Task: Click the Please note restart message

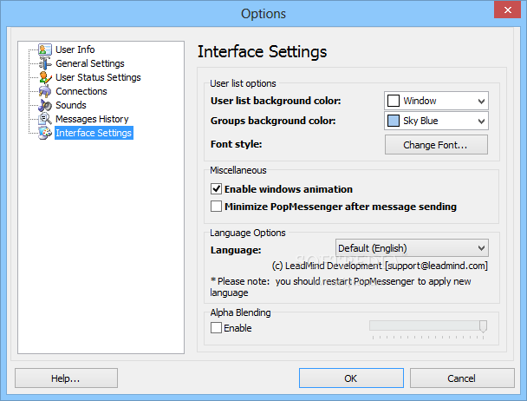Action: click(x=341, y=286)
